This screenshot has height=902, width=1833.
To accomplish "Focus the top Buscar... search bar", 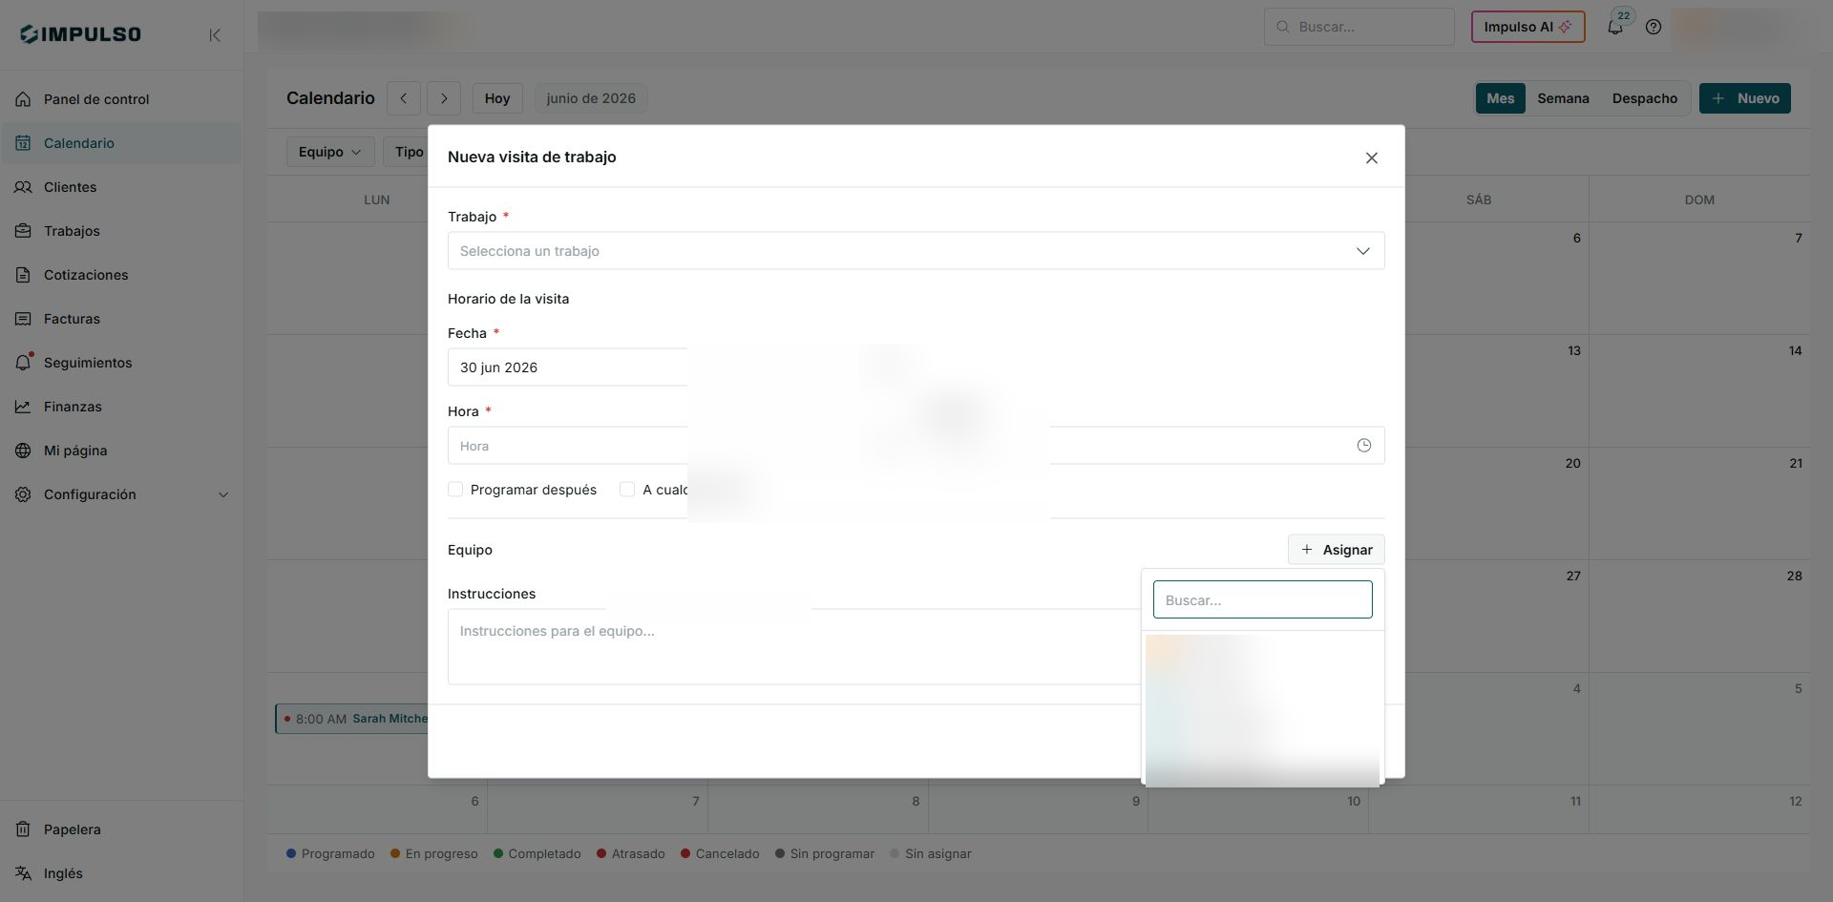I will [x=1359, y=27].
